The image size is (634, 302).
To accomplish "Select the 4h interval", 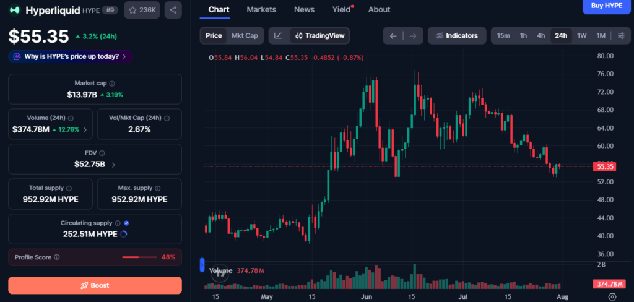I will click(541, 35).
